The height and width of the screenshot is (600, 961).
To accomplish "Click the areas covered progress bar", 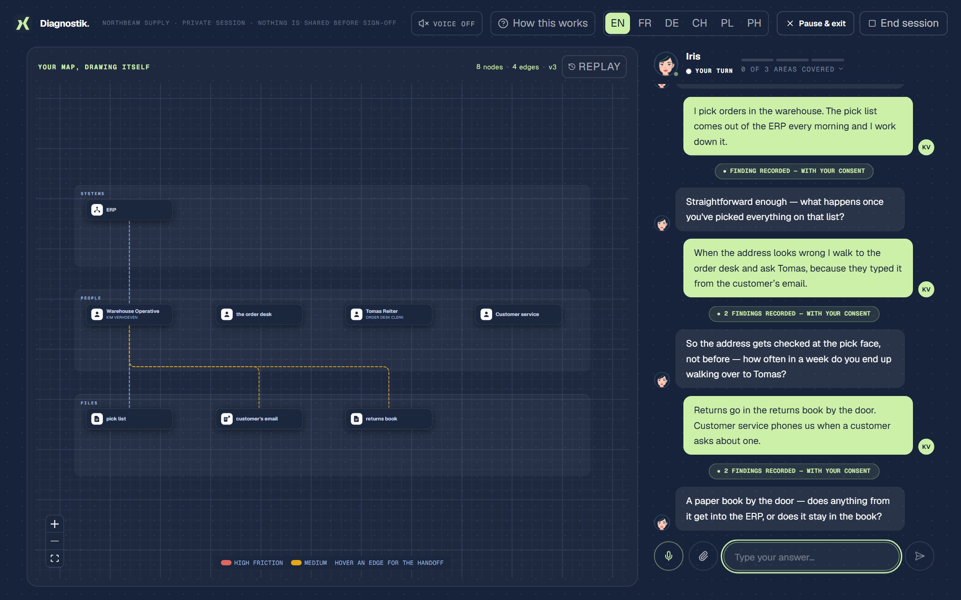I will (x=792, y=60).
